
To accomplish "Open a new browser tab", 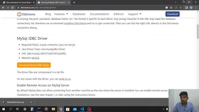I will click(x=74, y=2).
